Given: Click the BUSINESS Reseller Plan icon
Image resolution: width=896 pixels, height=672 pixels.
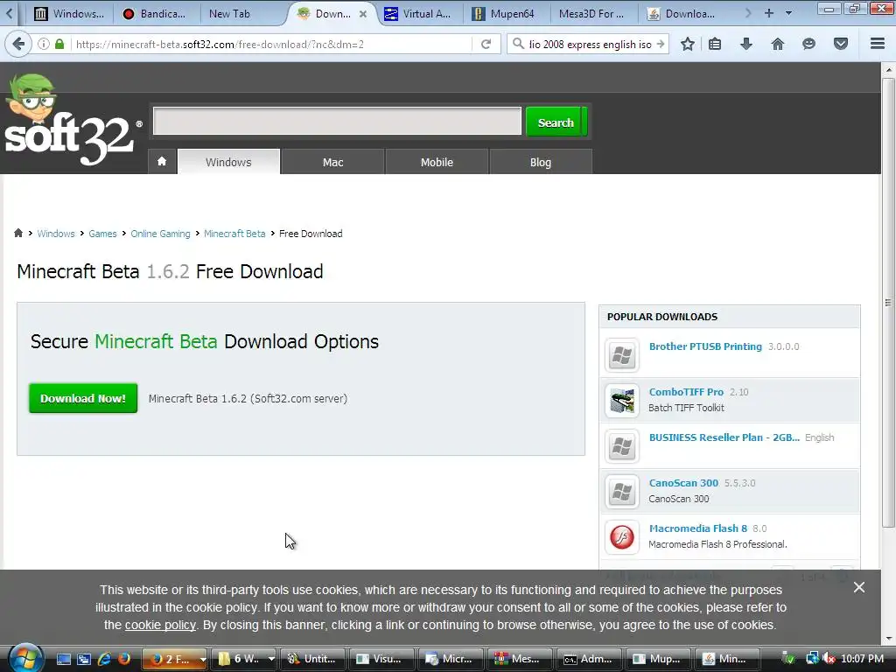Looking at the screenshot, I should click(x=622, y=445).
